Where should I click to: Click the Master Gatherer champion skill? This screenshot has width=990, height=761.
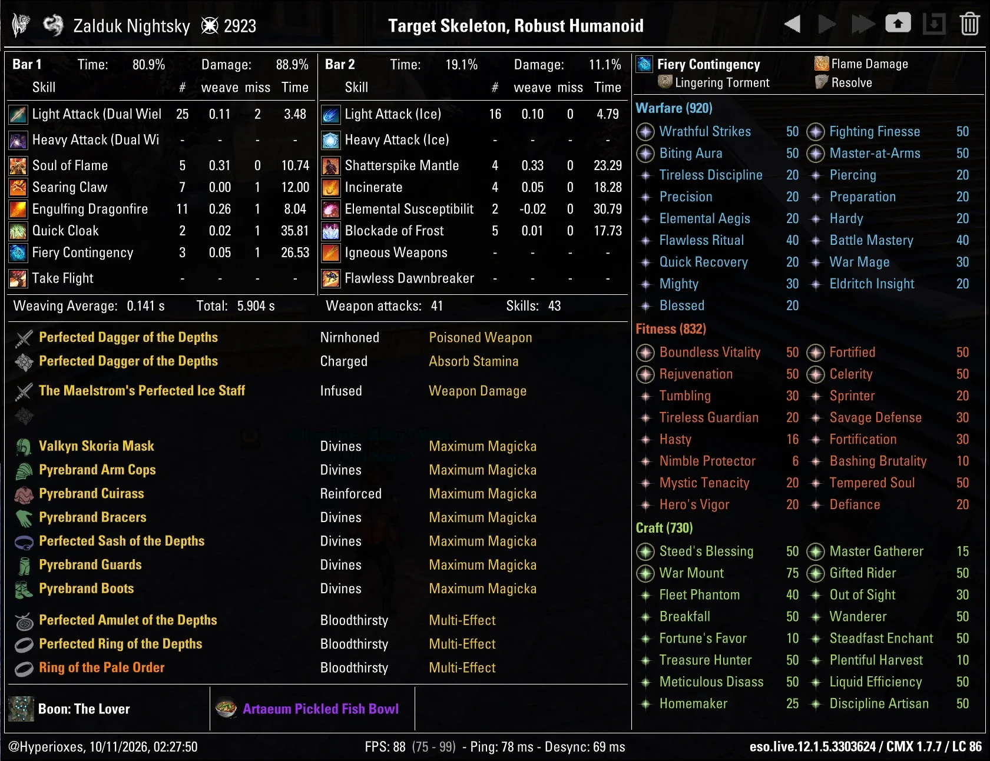tap(876, 551)
